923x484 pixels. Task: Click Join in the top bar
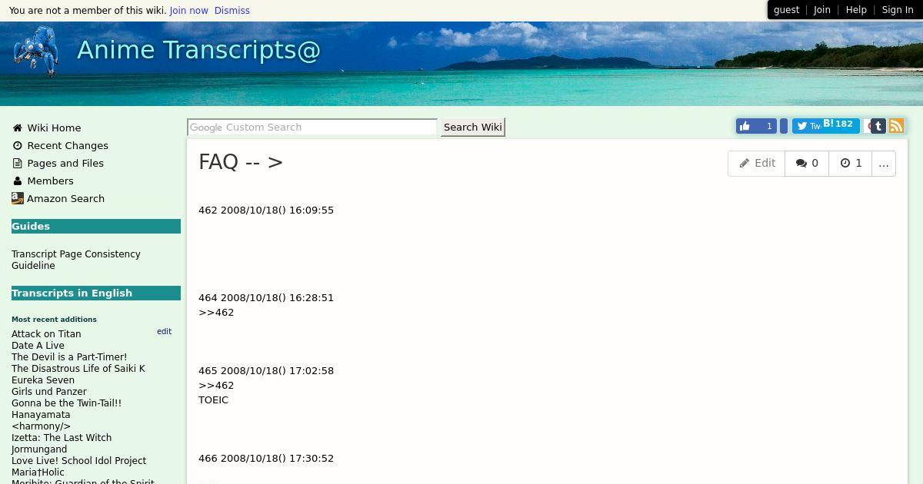[x=822, y=10]
